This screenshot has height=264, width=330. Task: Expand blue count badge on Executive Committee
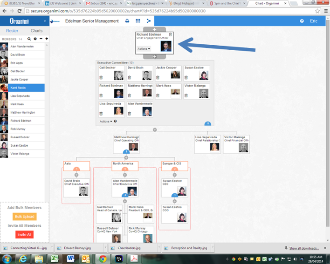208,123
